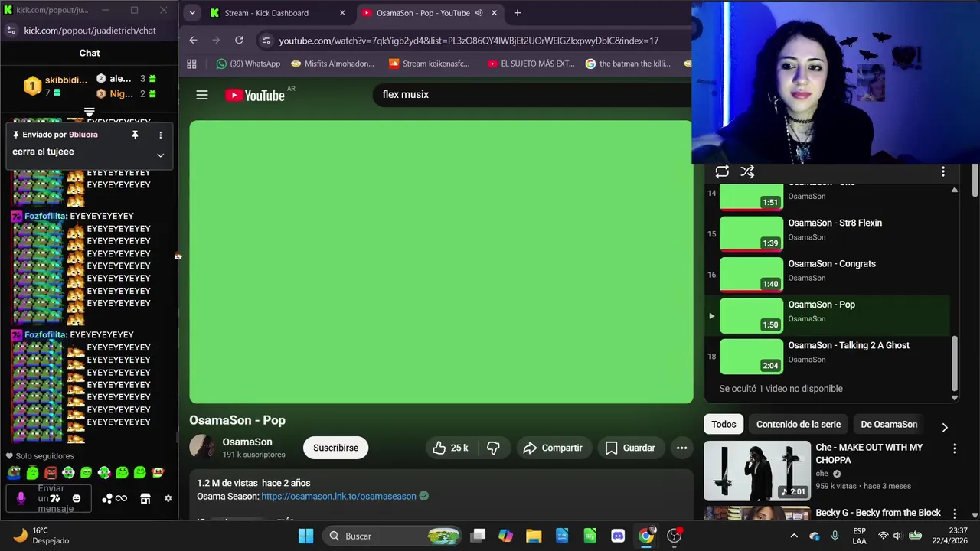Mute the OsamaSon - Pop YouTube tab audio
980x551 pixels.
coord(479,13)
